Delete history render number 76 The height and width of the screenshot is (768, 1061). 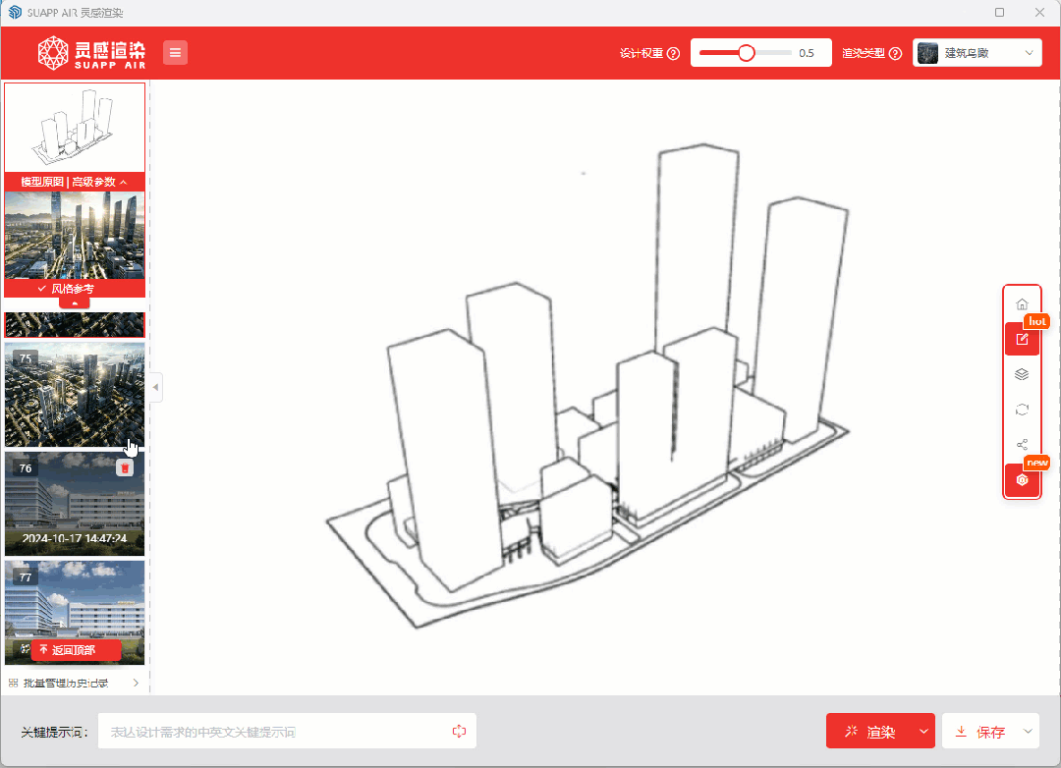click(x=125, y=468)
